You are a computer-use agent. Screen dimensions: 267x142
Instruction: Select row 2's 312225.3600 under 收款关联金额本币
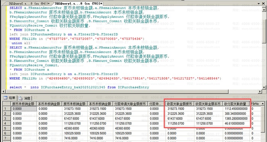click(x=209, y=114)
